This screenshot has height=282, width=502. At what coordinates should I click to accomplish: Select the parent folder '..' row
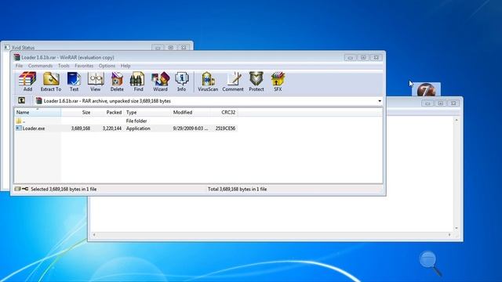coord(125,121)
